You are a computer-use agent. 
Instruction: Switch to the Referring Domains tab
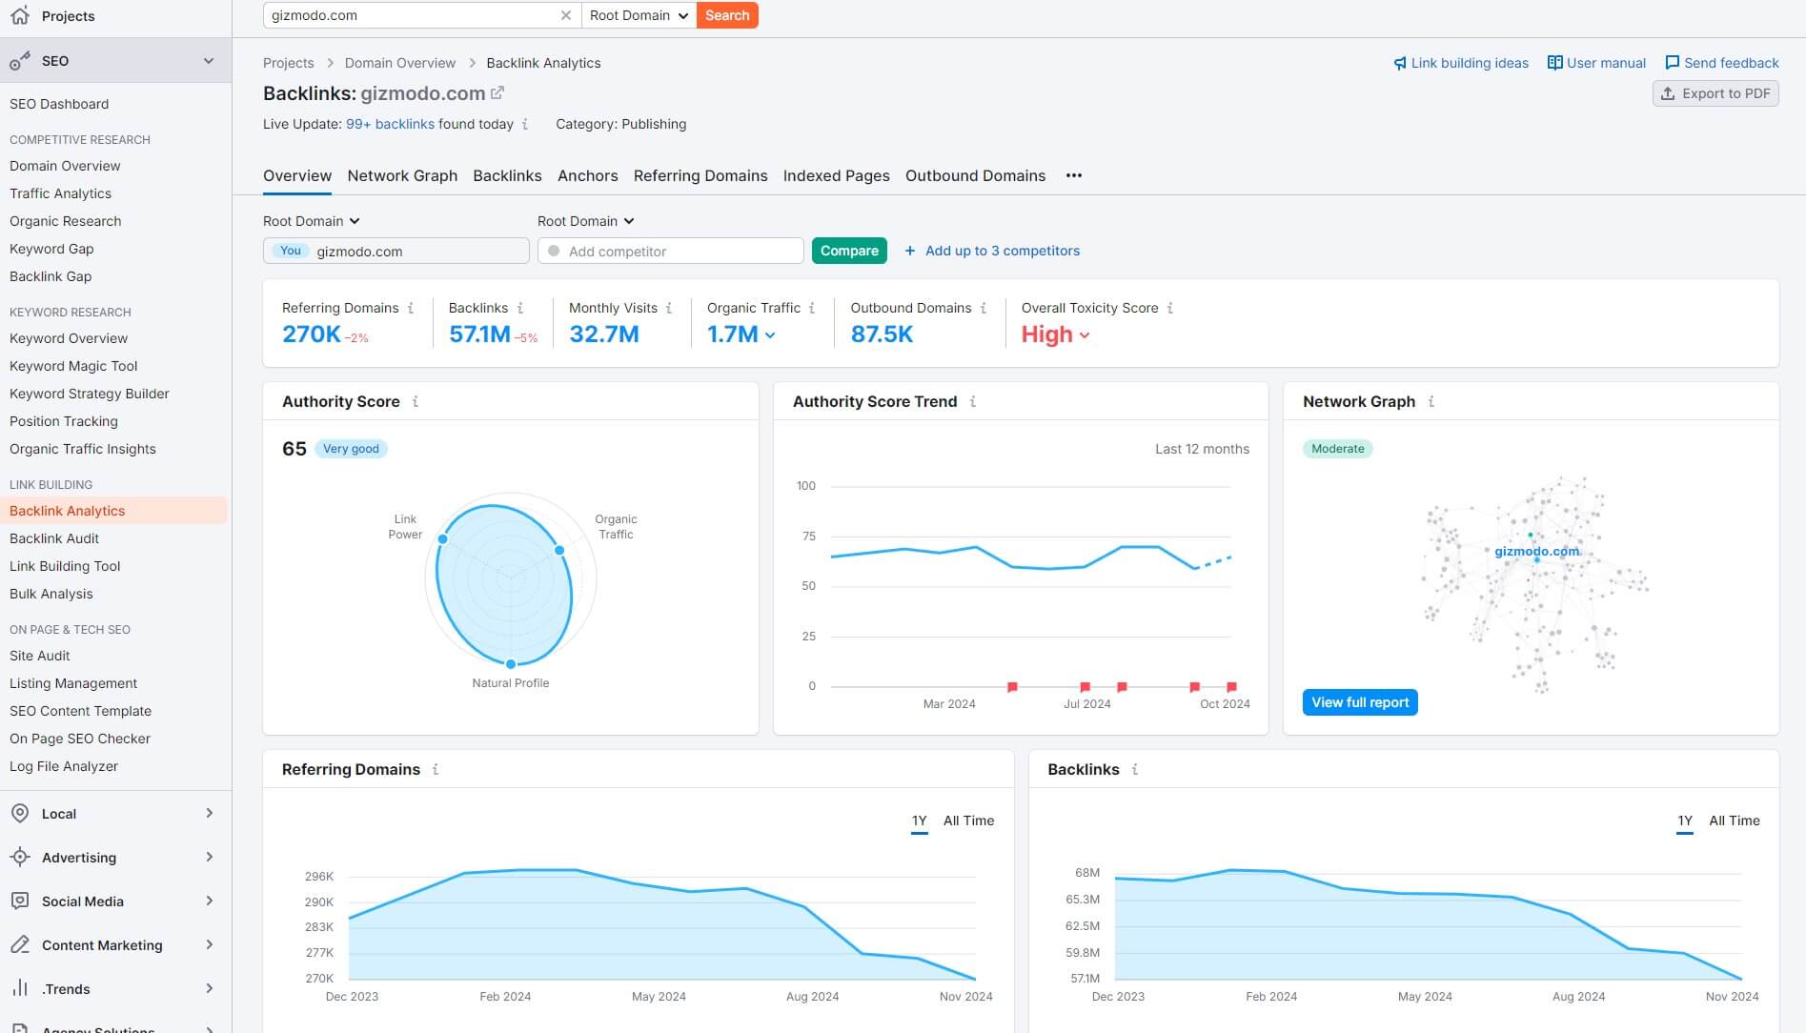pos(700,175)
